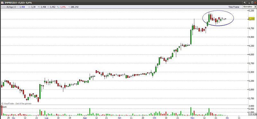
Task: Click the 'Nov' month label on time axis
Action: 192,117
